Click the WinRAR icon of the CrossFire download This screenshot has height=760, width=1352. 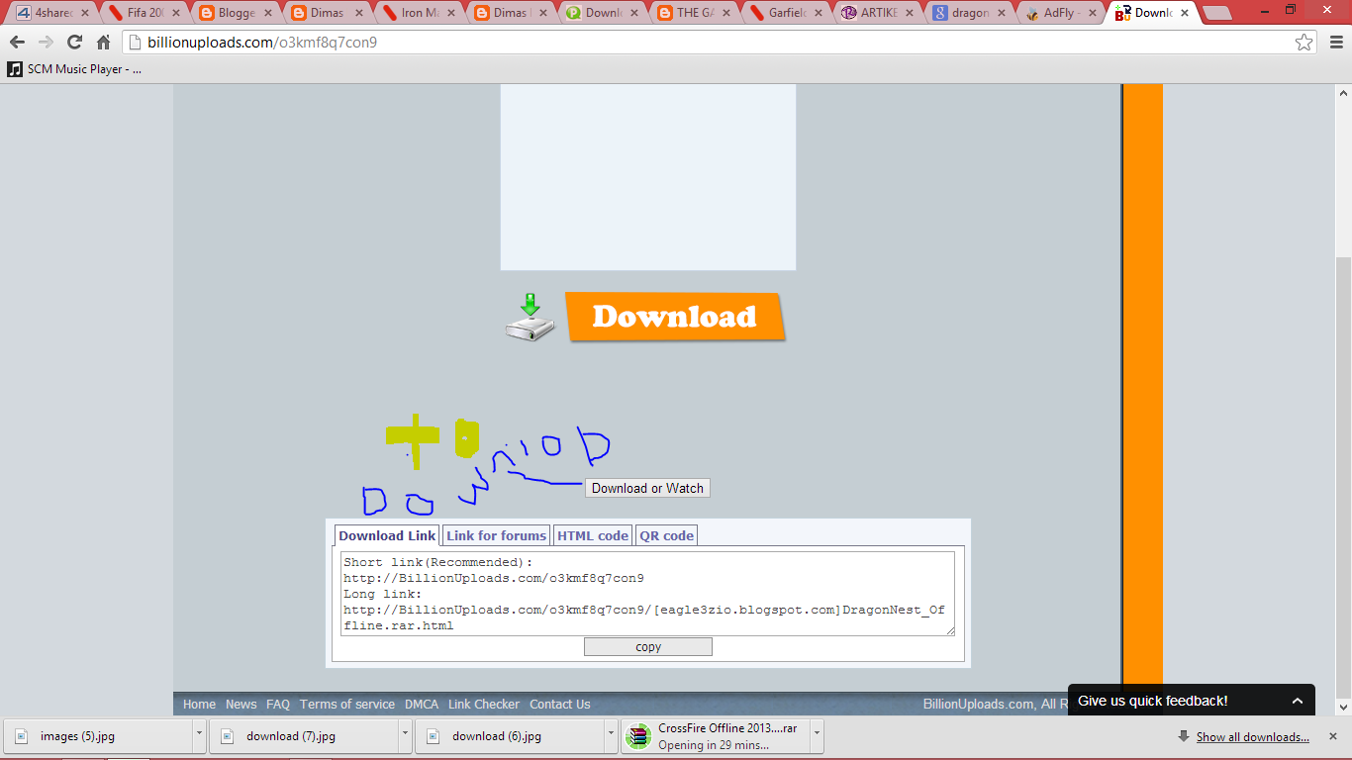pos(640,736)
